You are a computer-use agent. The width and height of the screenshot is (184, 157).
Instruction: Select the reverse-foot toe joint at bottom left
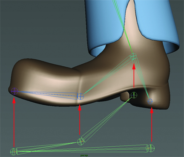14,152
